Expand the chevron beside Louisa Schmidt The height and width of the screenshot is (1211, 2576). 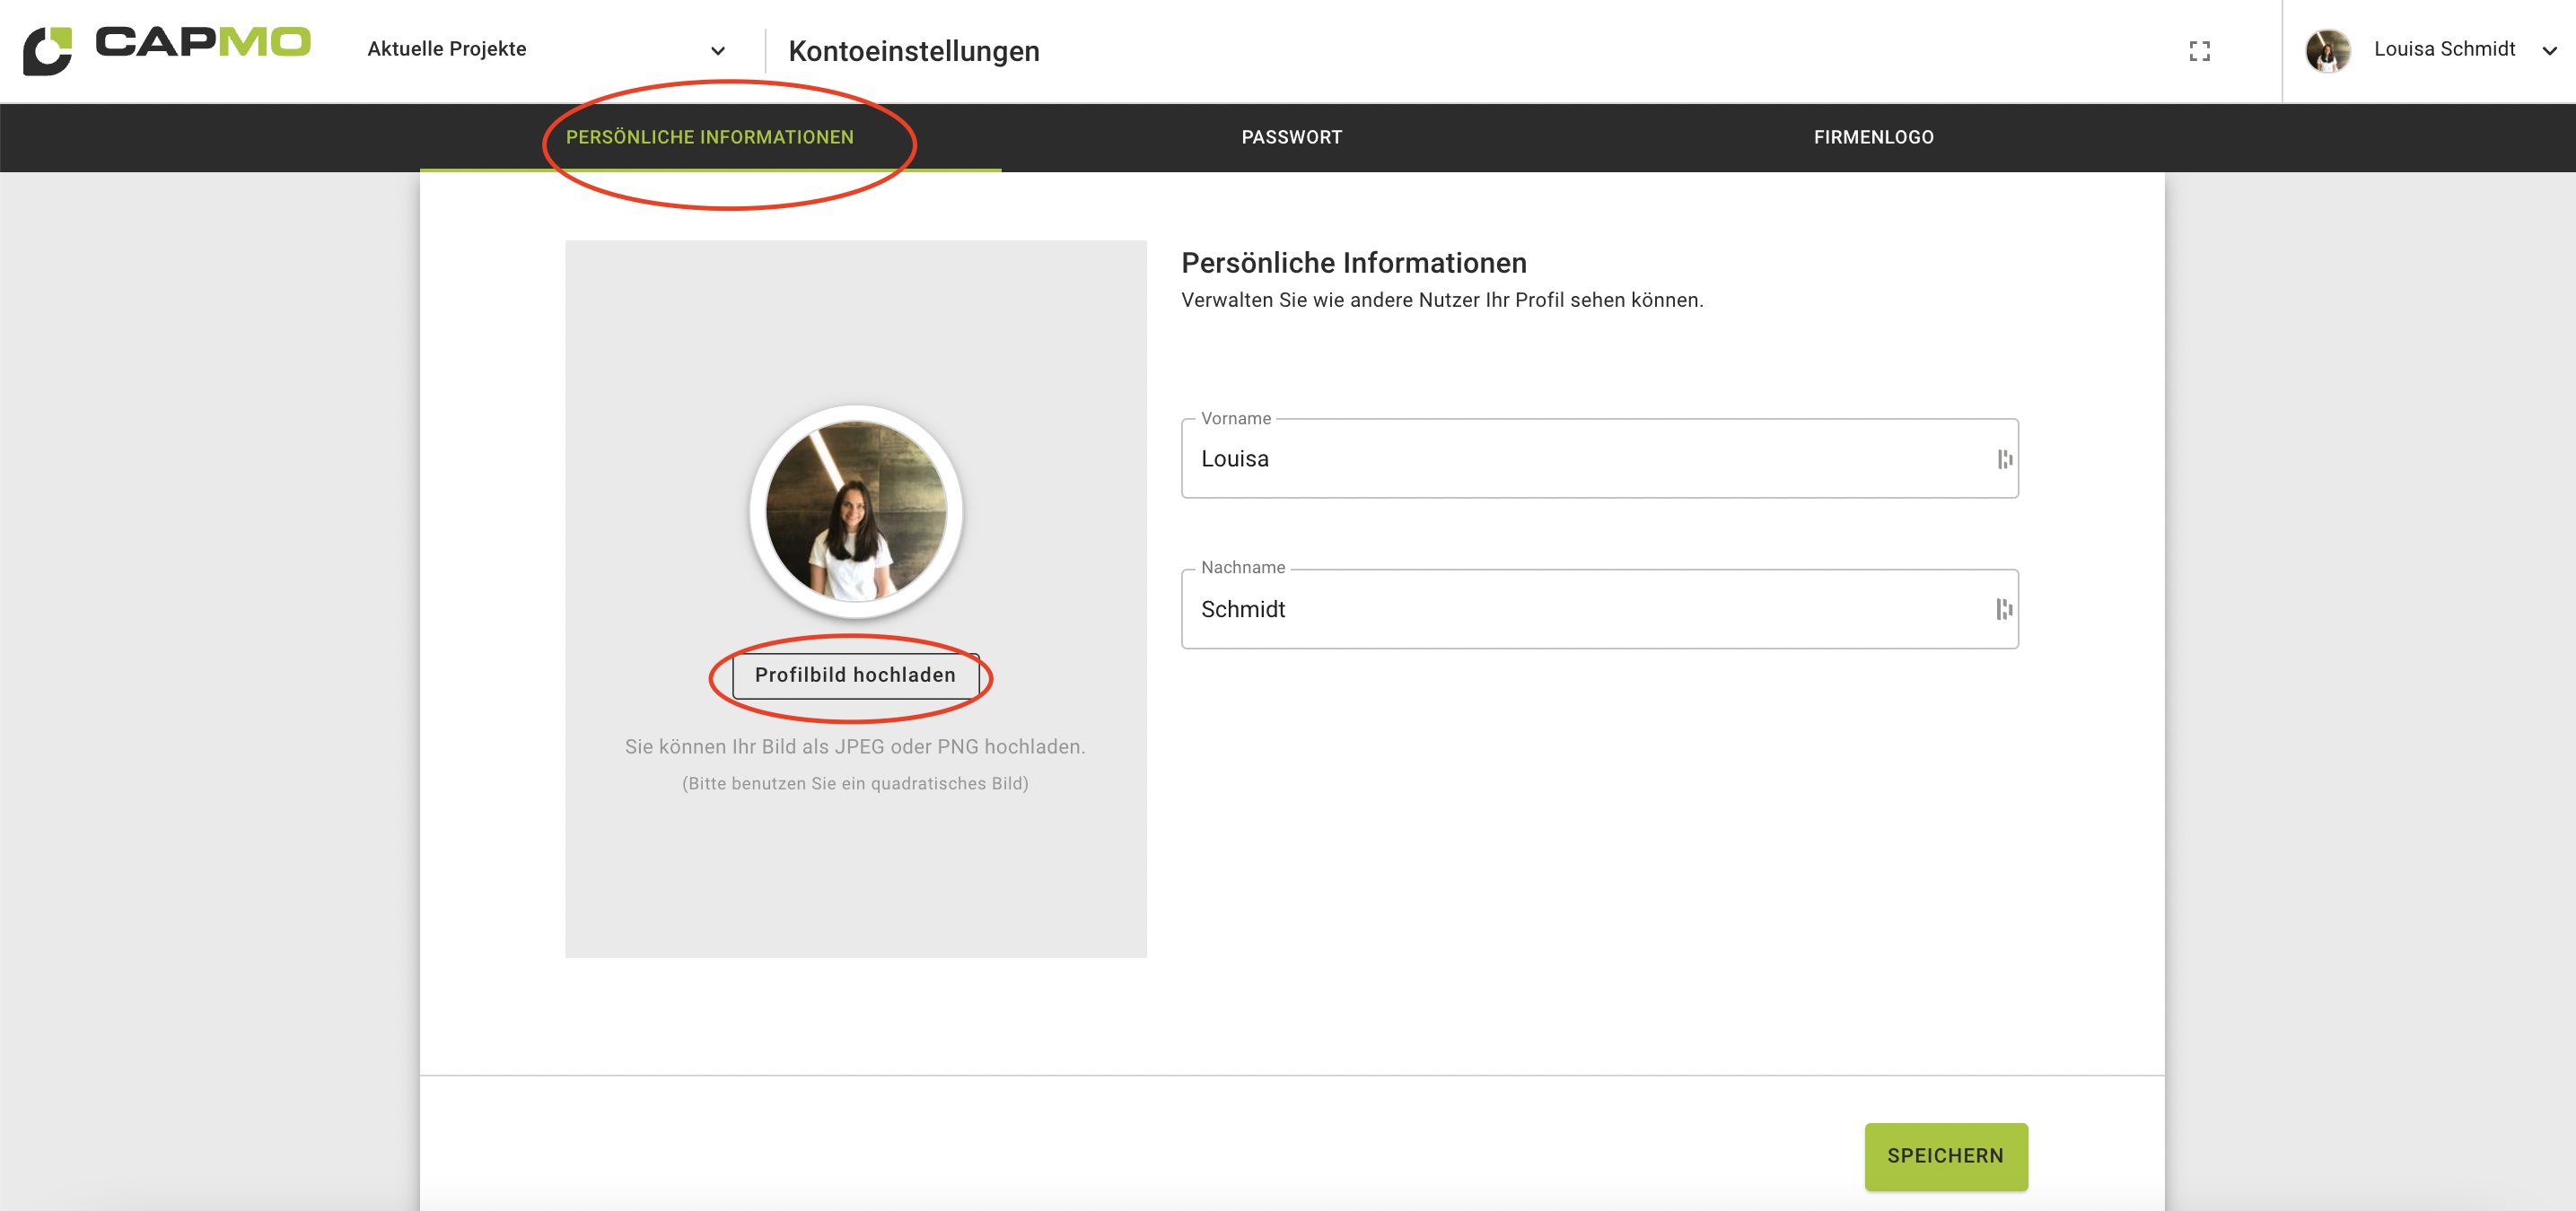click(2549, 51)
